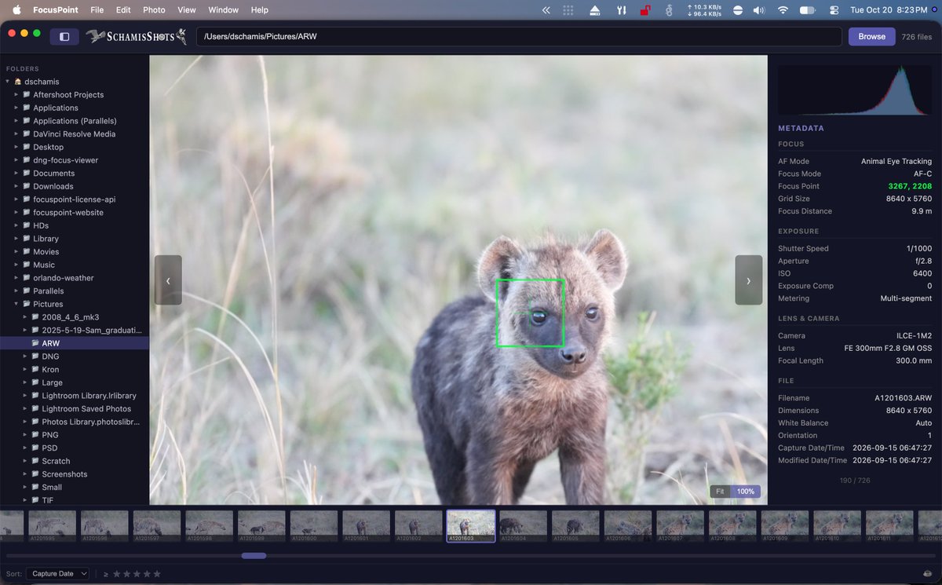Viewport: 942px width, 585px height.
Task: Click the 726 files count
Action: click(917, 37)
